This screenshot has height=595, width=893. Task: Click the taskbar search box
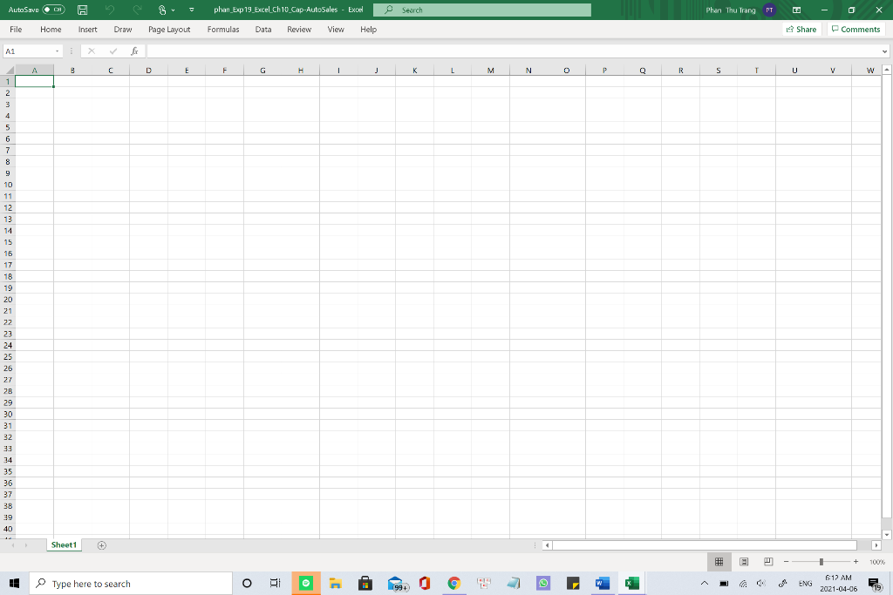tap(132, 584)
